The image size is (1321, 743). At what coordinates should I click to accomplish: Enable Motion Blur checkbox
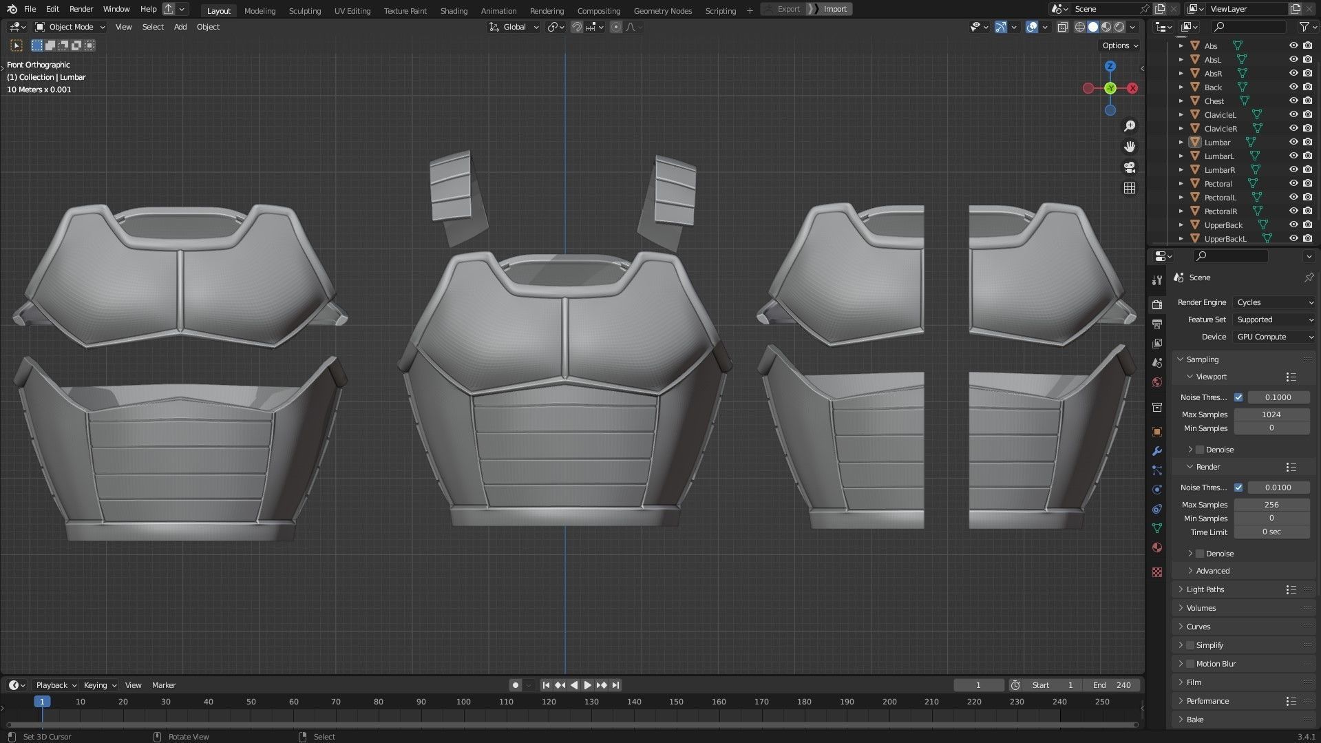1190,664
